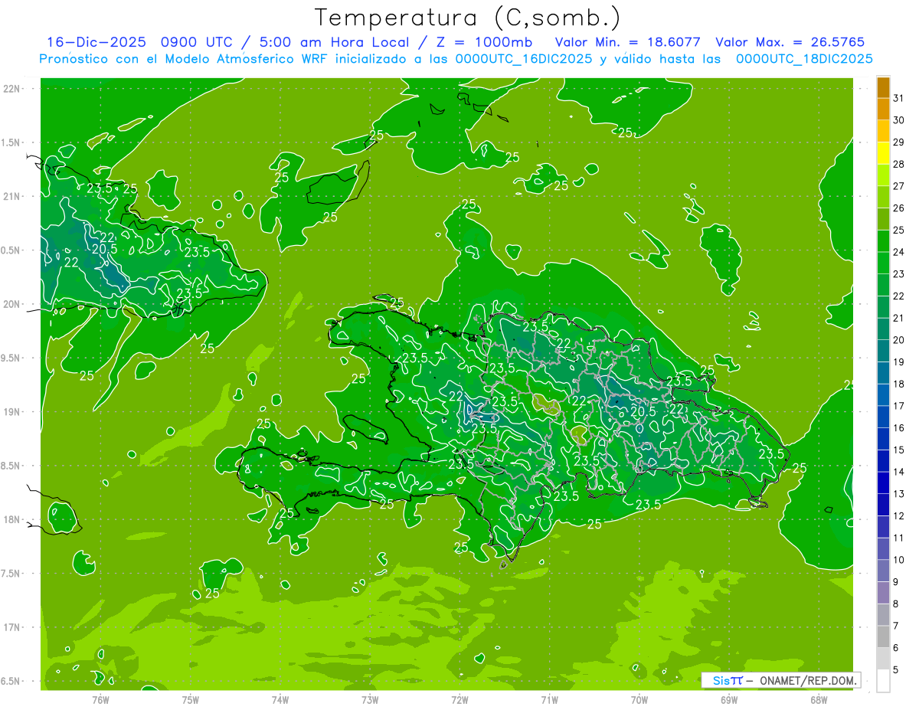Click the "19N" latitude axis label
Screen dimensions: 919x710
coord(11,412)
